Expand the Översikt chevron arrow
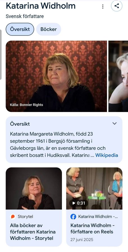The width and height of the screenshot is (128, 252). click(115, 123)
